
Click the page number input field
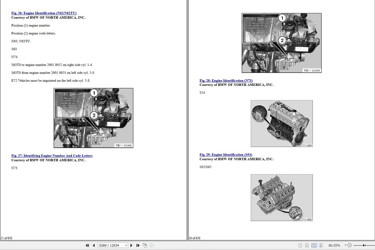pos(111,245)
